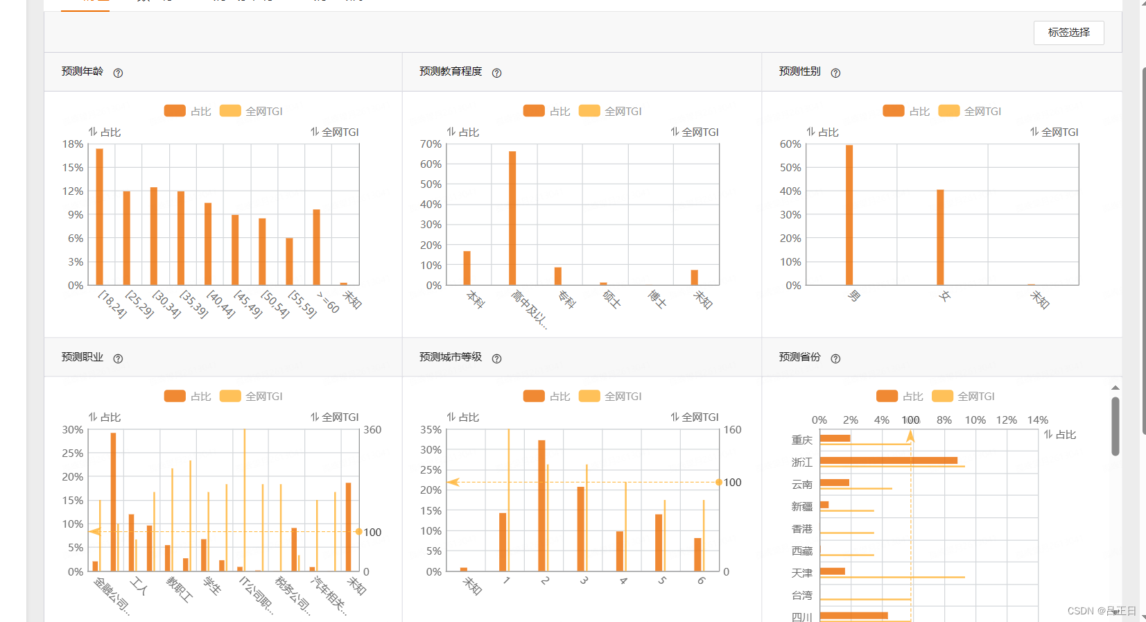The image size is (1146, 622).
Task: Sort gender chart by 全网TGI
Action: click(1054, 132)
